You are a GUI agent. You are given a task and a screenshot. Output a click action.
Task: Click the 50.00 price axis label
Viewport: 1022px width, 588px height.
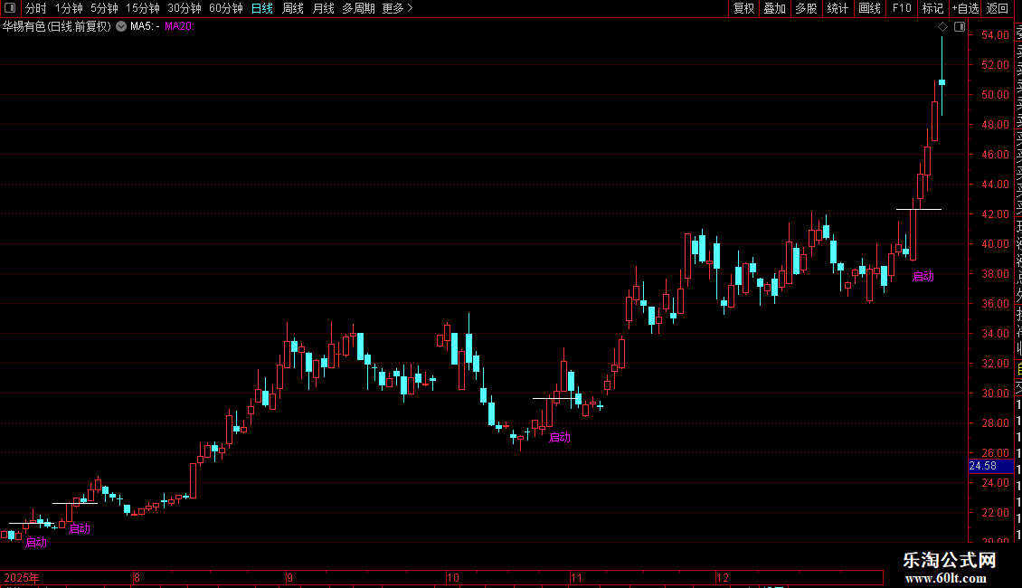coord(995,94)
